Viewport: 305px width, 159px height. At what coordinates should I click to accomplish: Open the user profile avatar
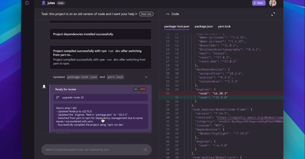click(272, 3)
